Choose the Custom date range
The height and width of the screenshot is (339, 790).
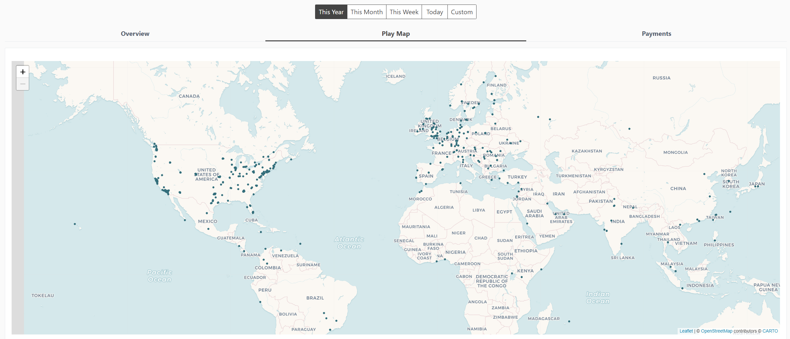click(x=462, y=12)
